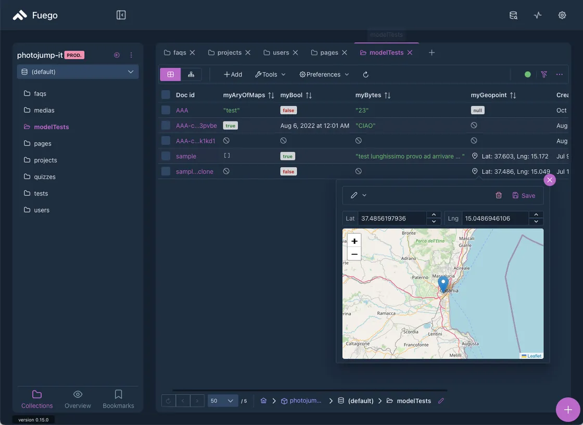The width and height of the screenshot is (583, 425).
Task: Click the home breadcrumb icon
Action: 263,401
